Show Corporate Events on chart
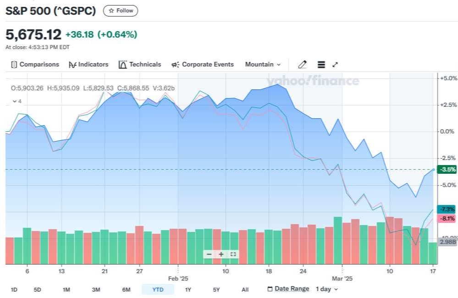This screenshot has width=458, height=298. pos(202,65)
